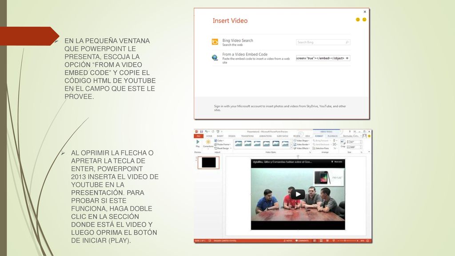Click the video height value field

point(356,142)
